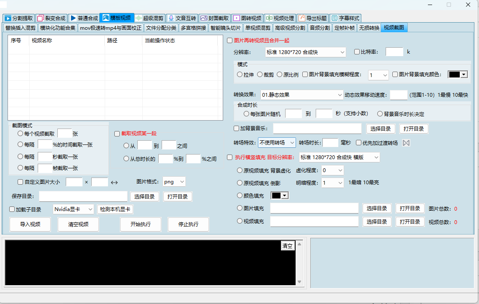Screen dimensions: 479x304
Task: Open the 超级混剪 toolbar tab
Action: (149, 18)
